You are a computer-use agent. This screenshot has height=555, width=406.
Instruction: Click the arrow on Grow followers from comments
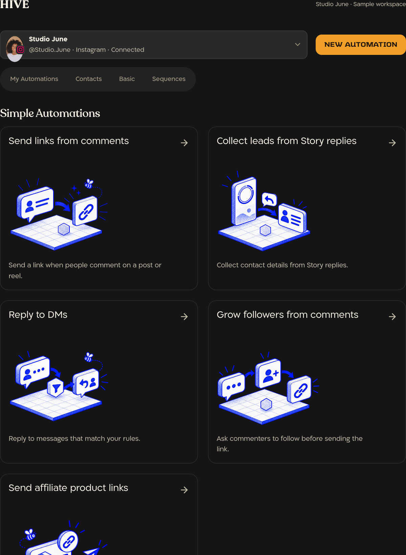[392, 317]
